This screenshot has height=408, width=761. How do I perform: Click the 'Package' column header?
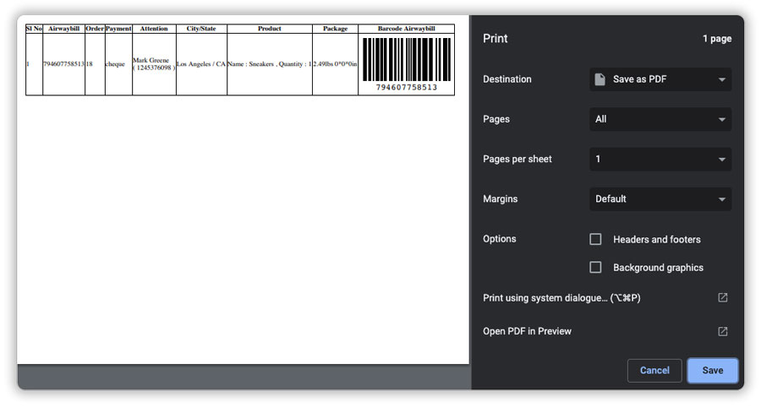click(x=335, y=29)
